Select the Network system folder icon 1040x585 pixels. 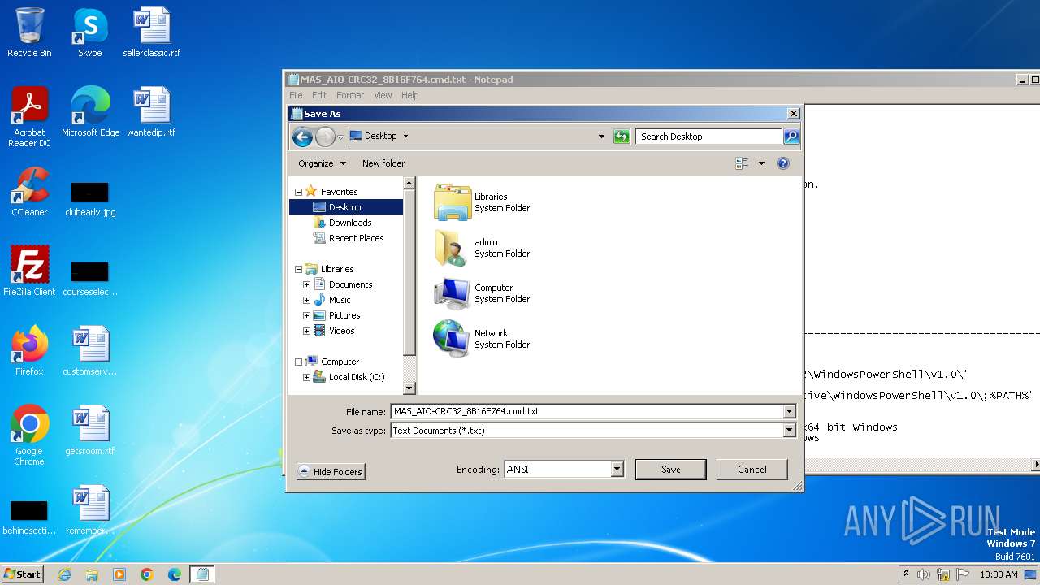[452, 339]
